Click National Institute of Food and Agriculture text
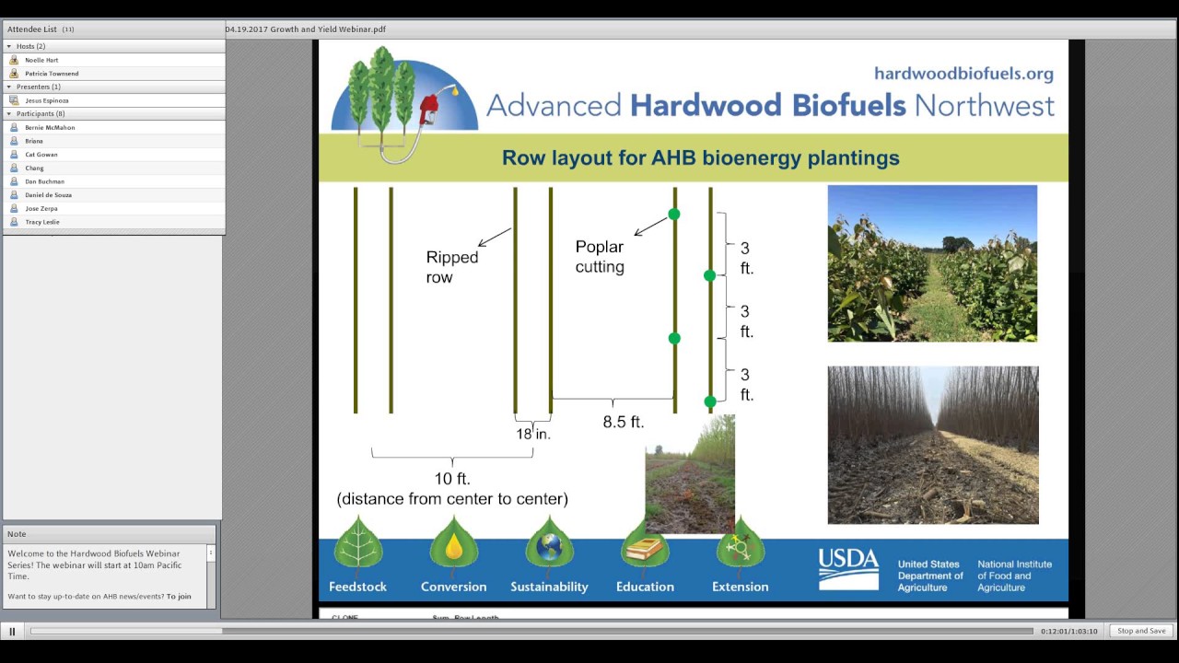Screen dimensions: 1179x663 pyautogui.click(x=1014, y=576)
